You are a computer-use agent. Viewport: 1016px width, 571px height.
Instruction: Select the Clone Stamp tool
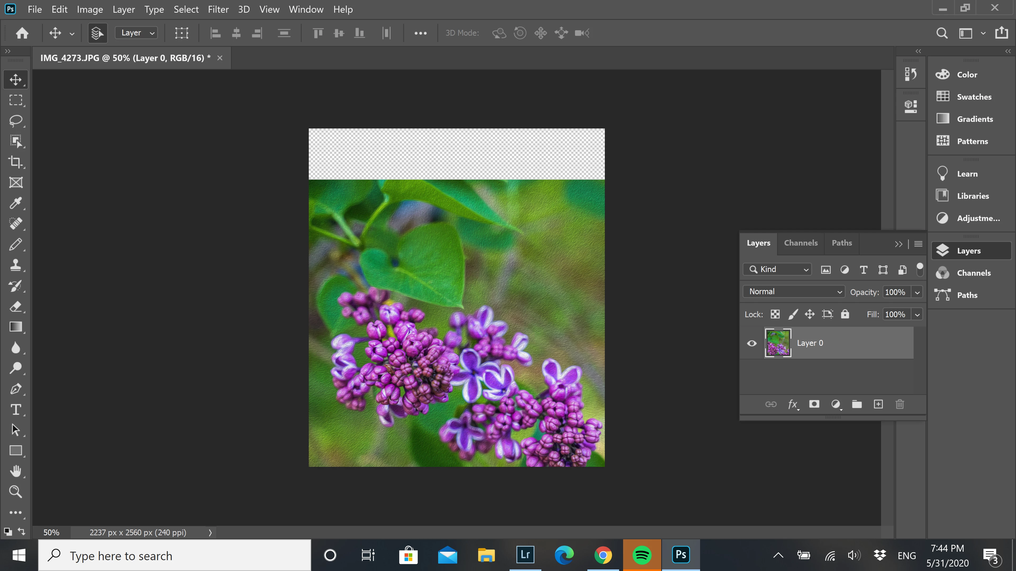16,265
